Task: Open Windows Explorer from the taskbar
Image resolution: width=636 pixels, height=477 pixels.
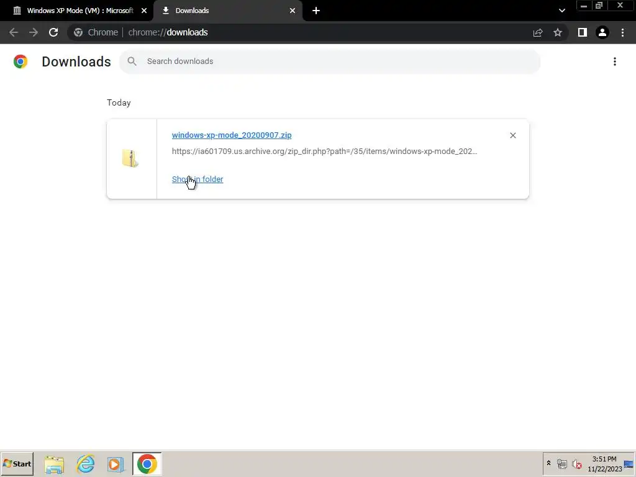Action: point(54,464)
